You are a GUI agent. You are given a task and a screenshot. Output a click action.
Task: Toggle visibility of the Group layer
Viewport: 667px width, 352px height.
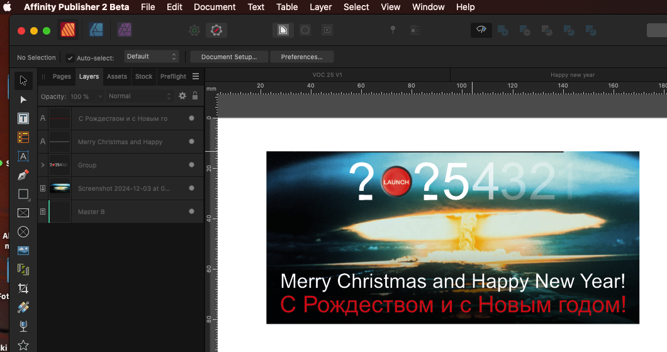pos(191,165)
